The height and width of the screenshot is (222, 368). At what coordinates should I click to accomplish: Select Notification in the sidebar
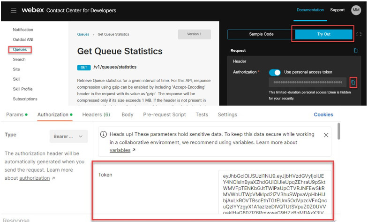click(x=23, y=30)
